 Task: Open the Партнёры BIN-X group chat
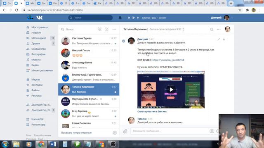point(89,102)
